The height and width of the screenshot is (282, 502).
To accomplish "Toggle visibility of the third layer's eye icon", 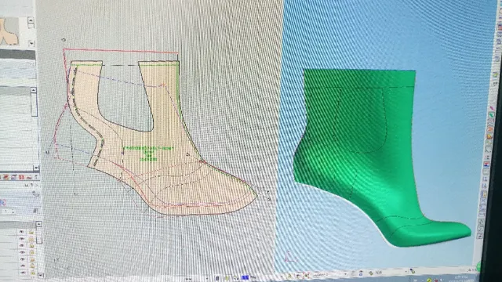I will pyautogui.click(x=22, y=245).
